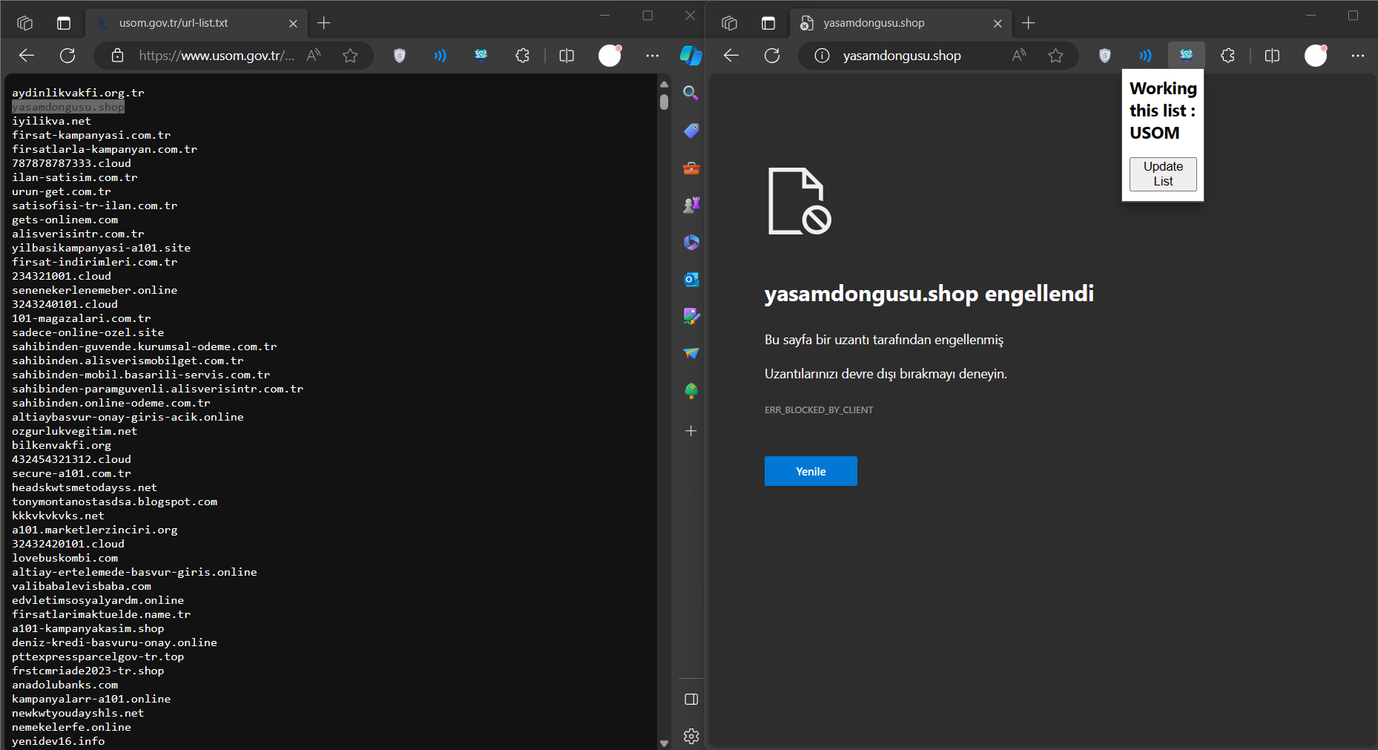This screenshot has height=750, width=1378.
Task: Click ERR_BLOCKED_BY_CLIENT error text
Action: [x=819, y=410]
